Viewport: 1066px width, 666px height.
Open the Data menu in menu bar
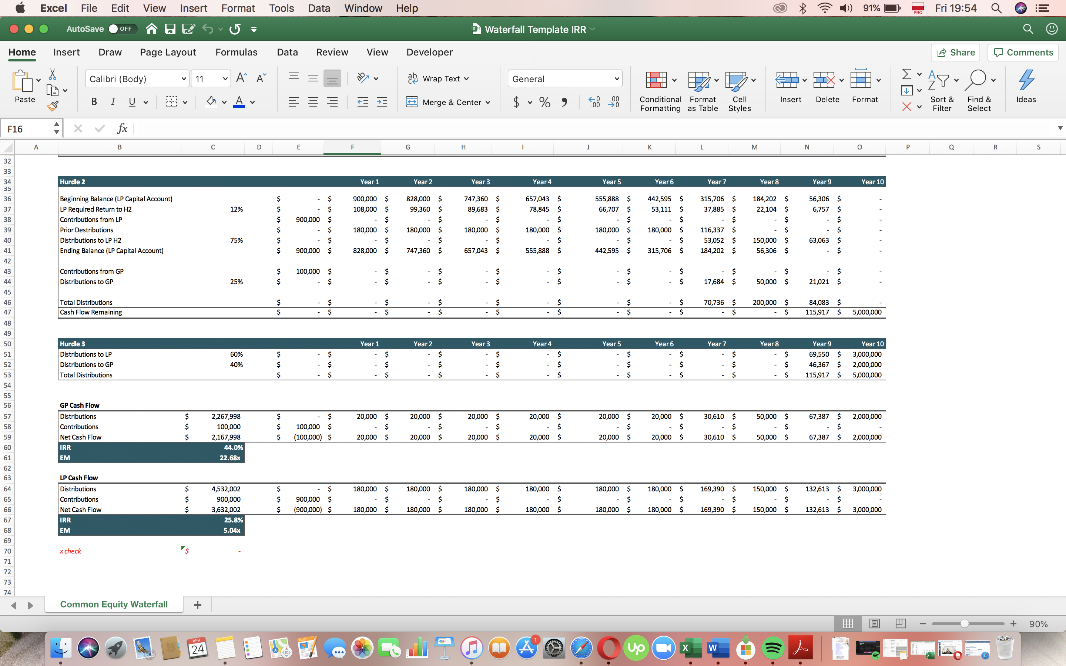coord(319,8)
